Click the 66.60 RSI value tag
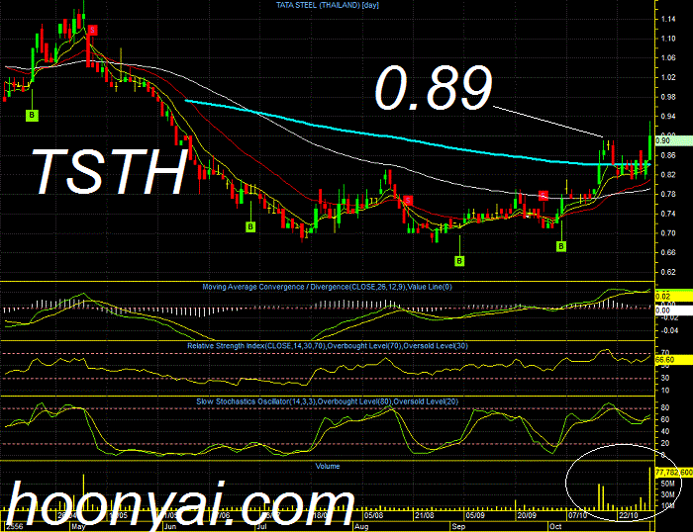This screenshot has height=532, width=693. click(673, 360)
